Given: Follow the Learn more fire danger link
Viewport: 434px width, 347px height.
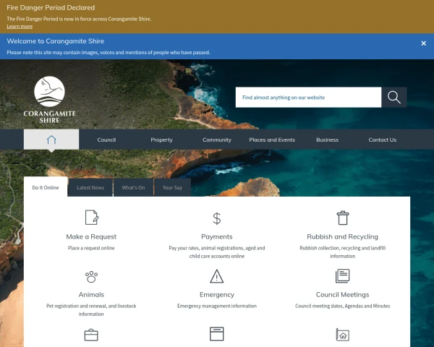Looking at the screenshot, I should click(x=20, y=26).
